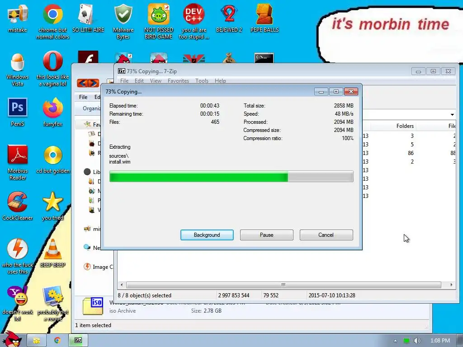Open the Help menu in 7-Zip
The height and width of the screenshot is (347, 463).
point(220,80)
